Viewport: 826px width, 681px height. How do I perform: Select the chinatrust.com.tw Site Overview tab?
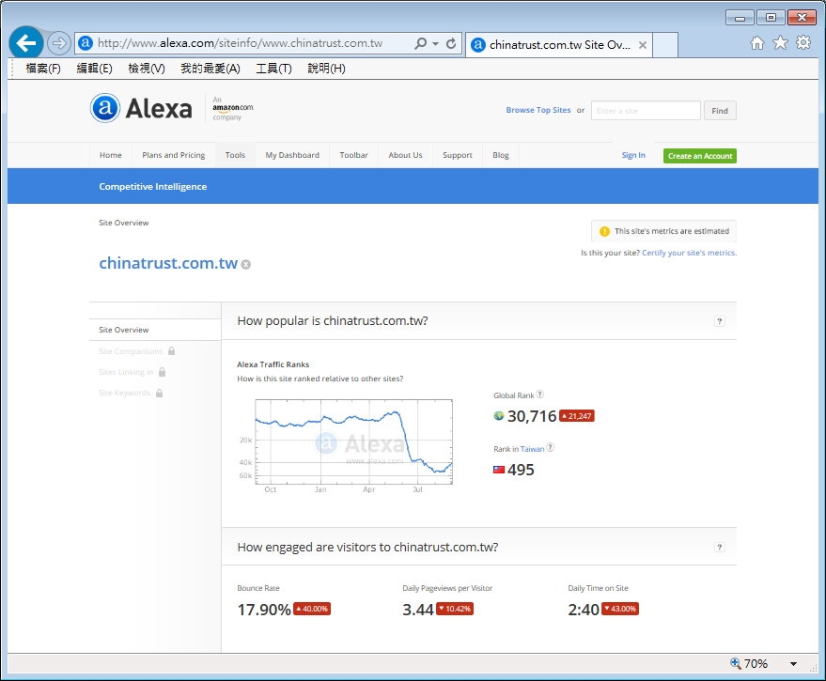559,45
